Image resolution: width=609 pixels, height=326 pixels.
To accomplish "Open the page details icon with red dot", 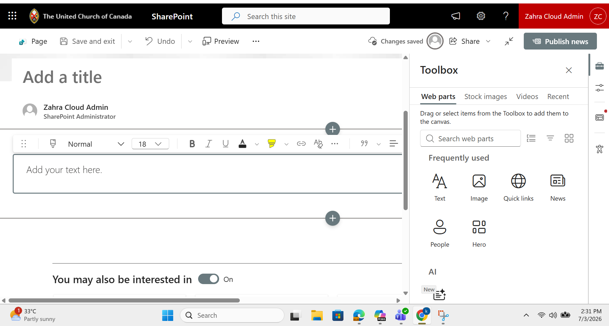I will click(x=599, y=117).
